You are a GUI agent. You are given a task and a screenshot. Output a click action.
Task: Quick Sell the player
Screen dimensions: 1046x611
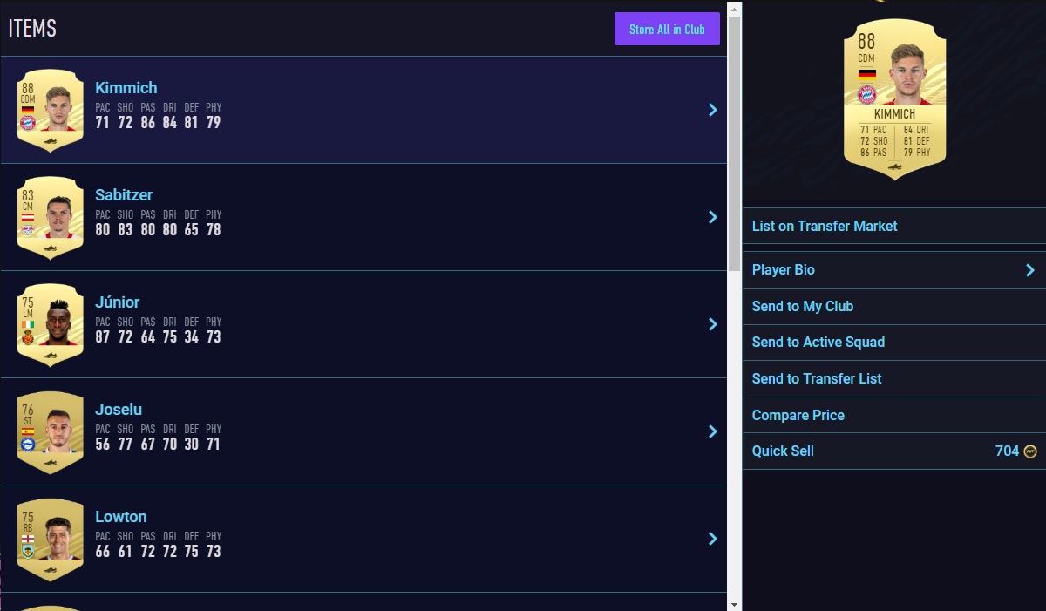(894, 451)
